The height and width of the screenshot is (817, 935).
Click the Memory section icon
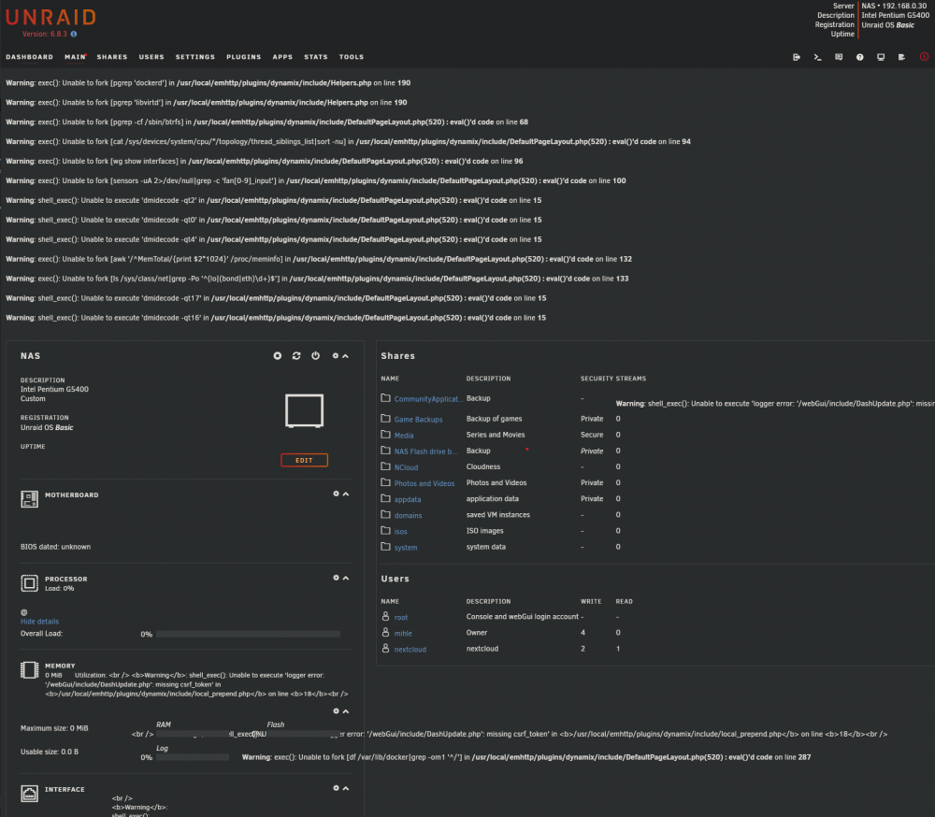point(29,669)
